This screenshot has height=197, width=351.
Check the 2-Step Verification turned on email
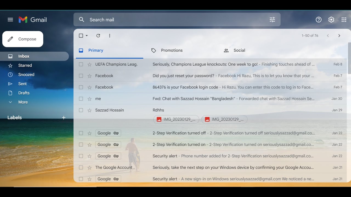click(81, 145)
